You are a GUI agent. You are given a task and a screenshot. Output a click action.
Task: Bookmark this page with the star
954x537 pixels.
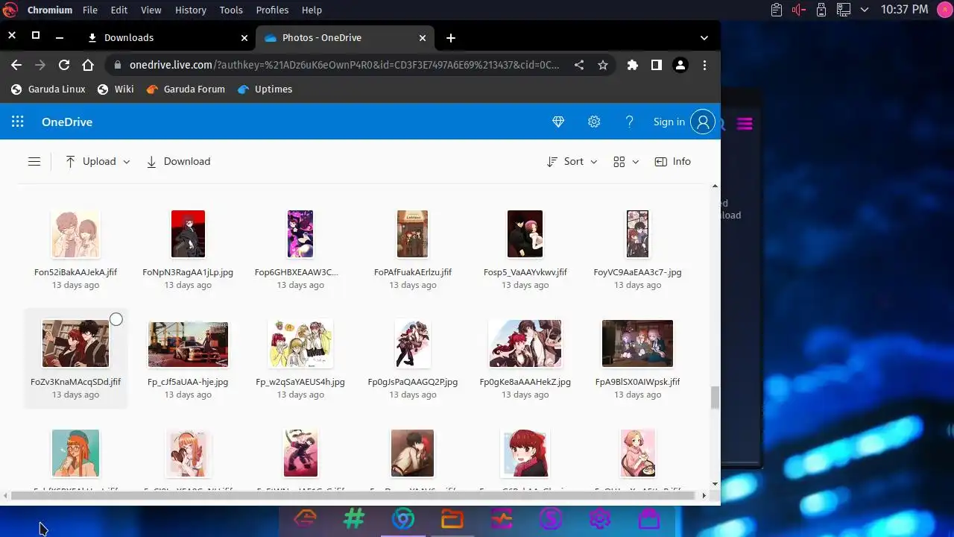(x=603, y=65)
